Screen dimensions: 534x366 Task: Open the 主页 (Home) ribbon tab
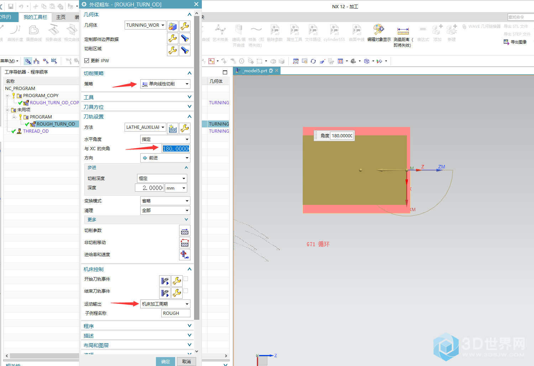tap(61, 17)
